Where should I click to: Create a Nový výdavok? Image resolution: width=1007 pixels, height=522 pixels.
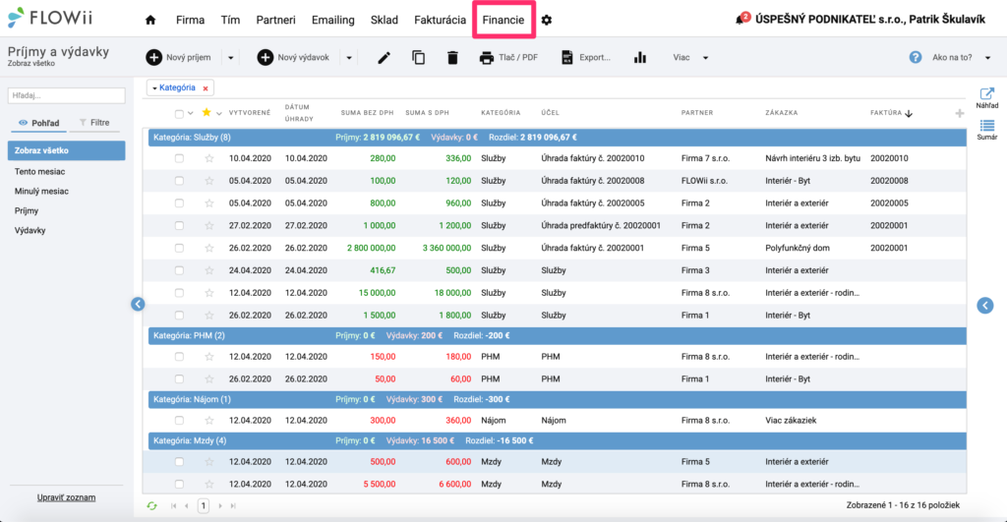coord(293,58)
